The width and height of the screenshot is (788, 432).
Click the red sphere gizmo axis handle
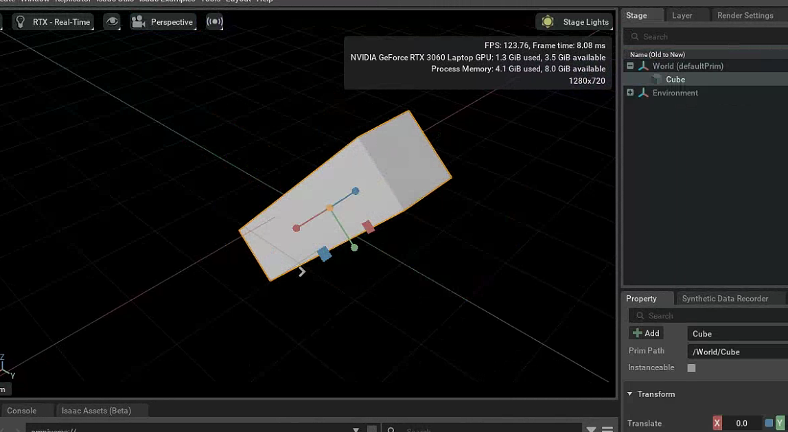(x=297, y=228)
